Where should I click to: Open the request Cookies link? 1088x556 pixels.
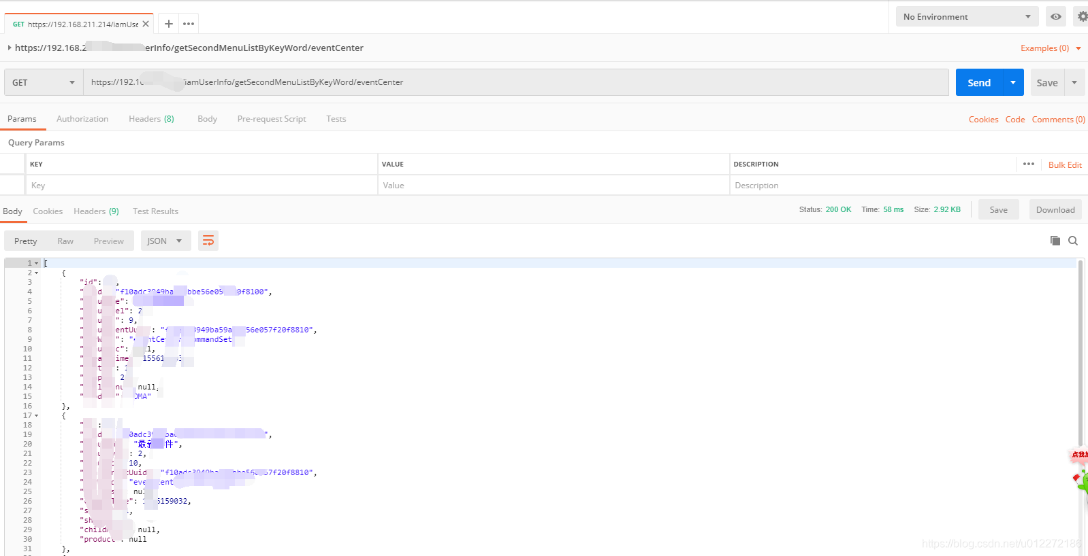[983, 119]
